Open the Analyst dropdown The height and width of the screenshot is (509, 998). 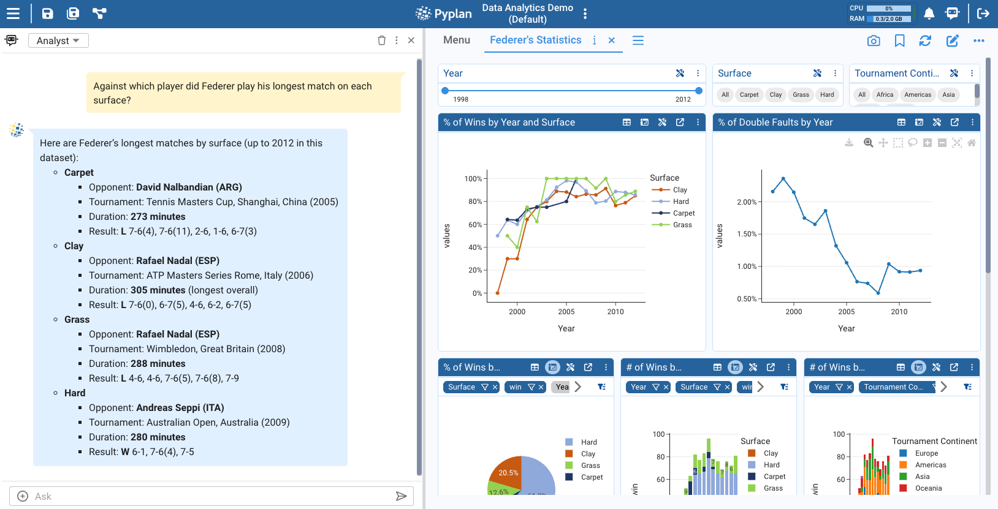click(58, 40)
